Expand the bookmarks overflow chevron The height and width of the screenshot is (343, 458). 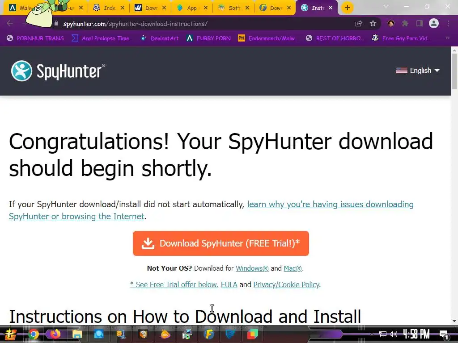click(447, 38)
